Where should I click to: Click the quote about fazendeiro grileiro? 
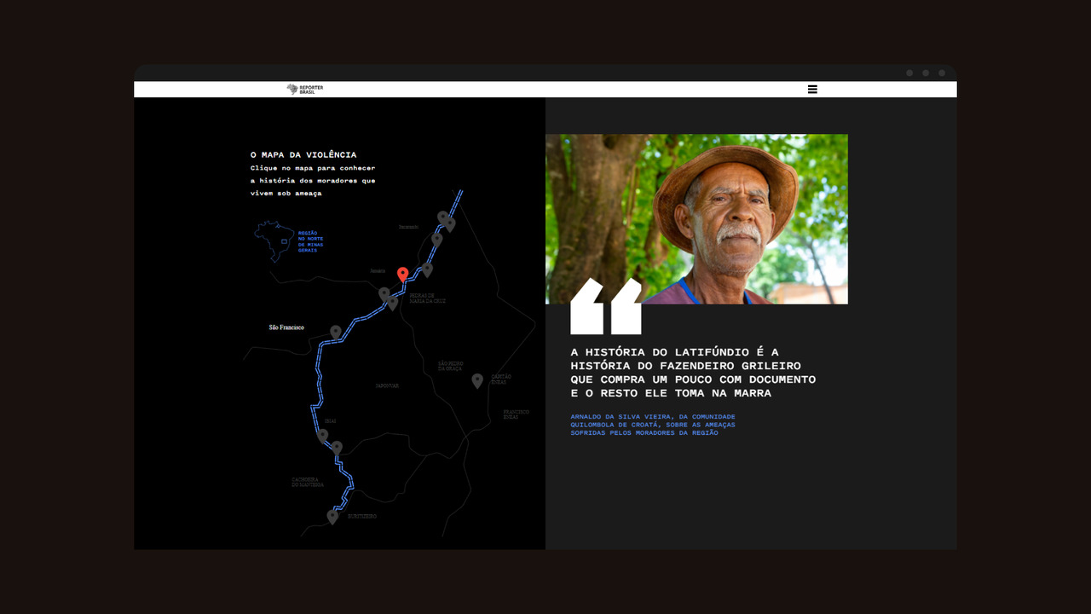coord(693,372)
